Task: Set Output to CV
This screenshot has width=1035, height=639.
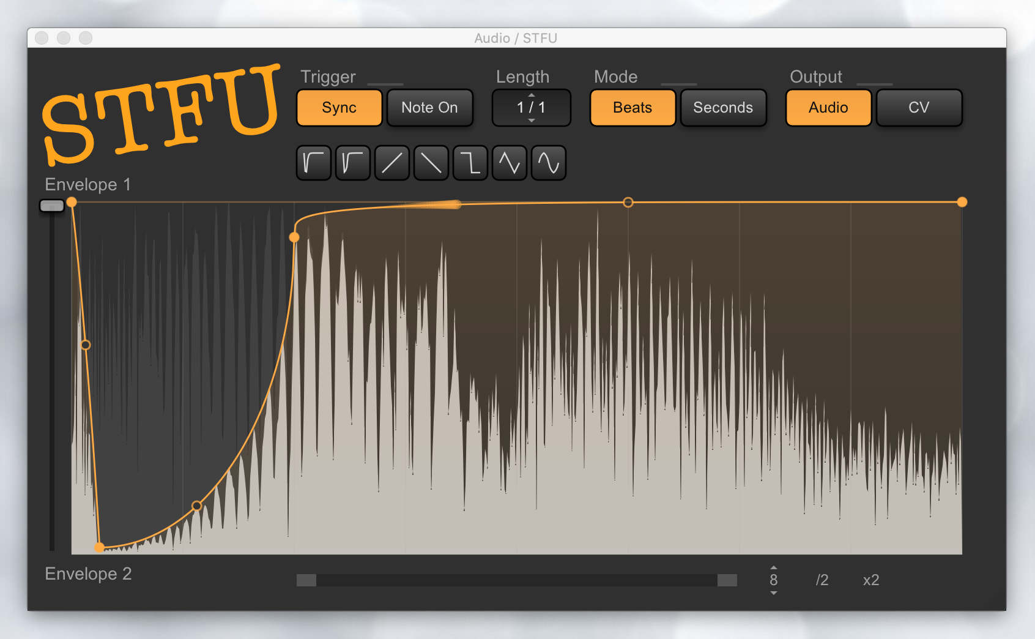Action: tap(918, 108)
